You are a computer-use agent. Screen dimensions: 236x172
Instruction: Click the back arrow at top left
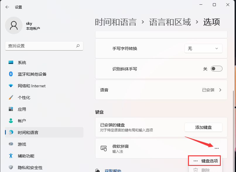pyautogui.click(x=7, y=7)
